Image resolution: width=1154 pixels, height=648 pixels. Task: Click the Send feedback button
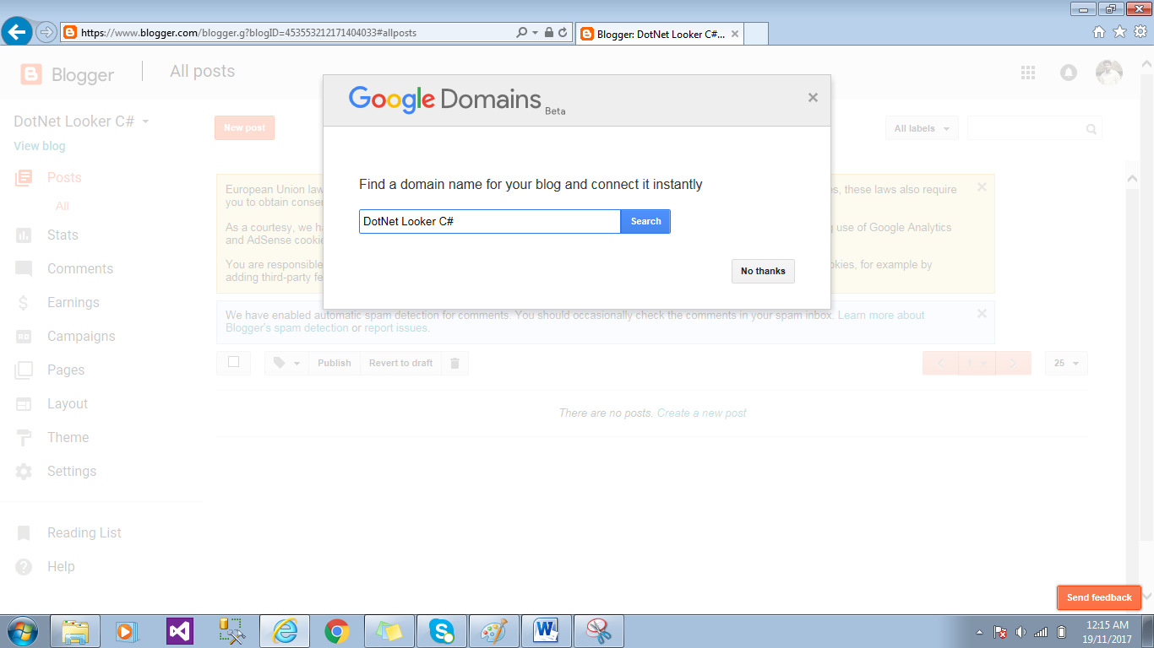pyautogui.click(x=1099, y=597)
